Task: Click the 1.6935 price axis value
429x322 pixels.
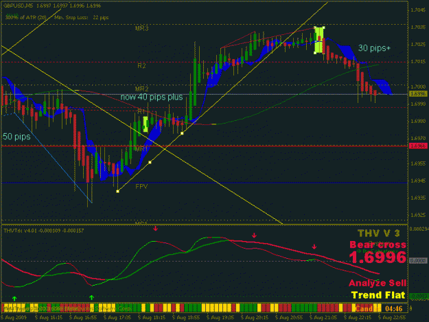Action: pos(418,198)
